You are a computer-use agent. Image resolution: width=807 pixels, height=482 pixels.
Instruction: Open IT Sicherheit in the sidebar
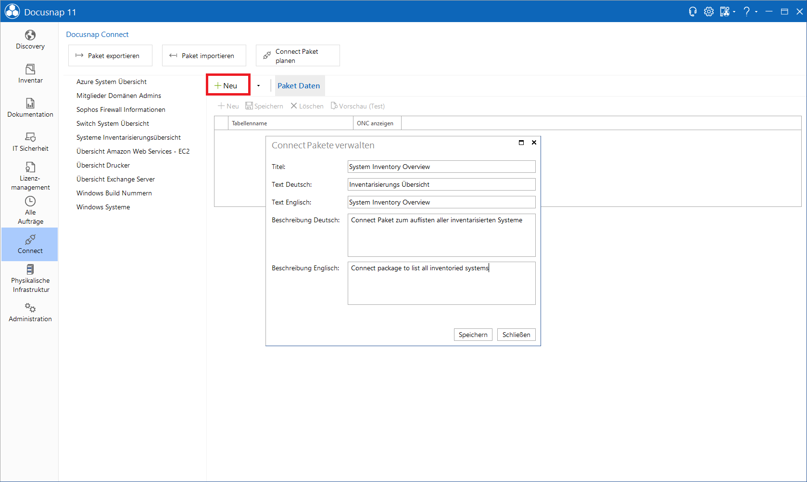[x=30, y=142]
